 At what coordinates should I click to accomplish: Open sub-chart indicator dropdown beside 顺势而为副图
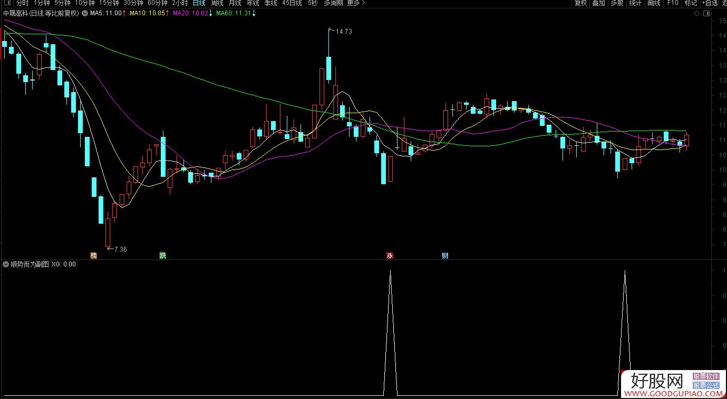click(x=6, y=264)
